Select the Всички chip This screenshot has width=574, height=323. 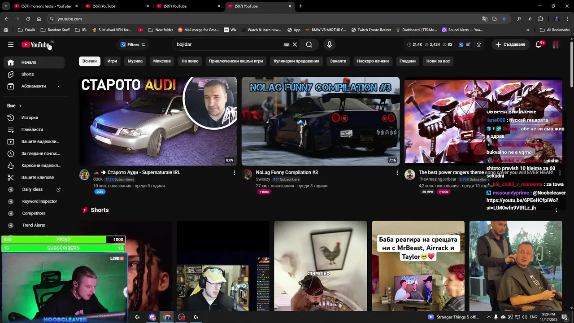point(89,61)
